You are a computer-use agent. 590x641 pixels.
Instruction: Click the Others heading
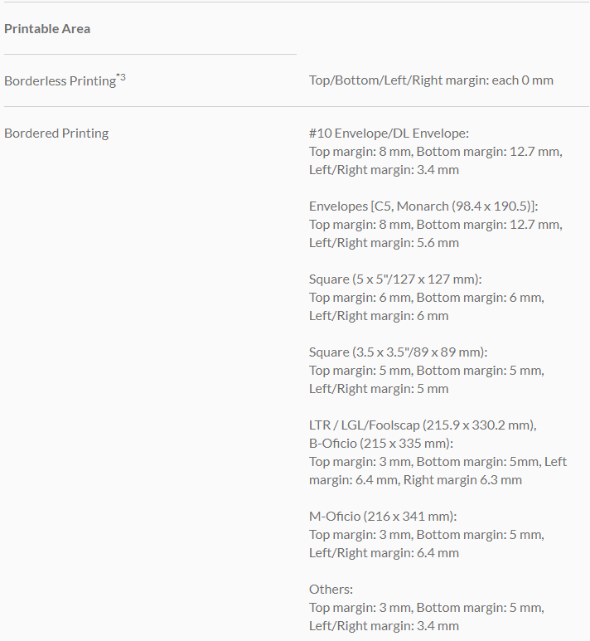[331, 589]
